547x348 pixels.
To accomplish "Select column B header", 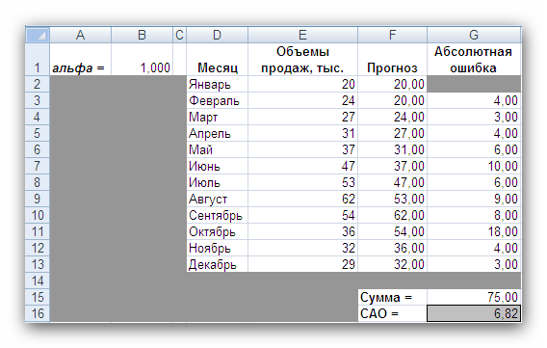I will pos(142,35).
